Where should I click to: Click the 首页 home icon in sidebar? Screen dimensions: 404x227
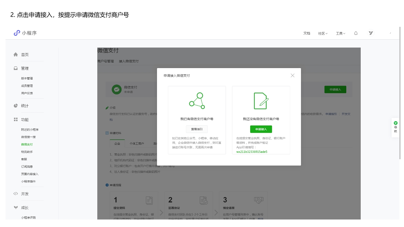[x=16, y=55]
